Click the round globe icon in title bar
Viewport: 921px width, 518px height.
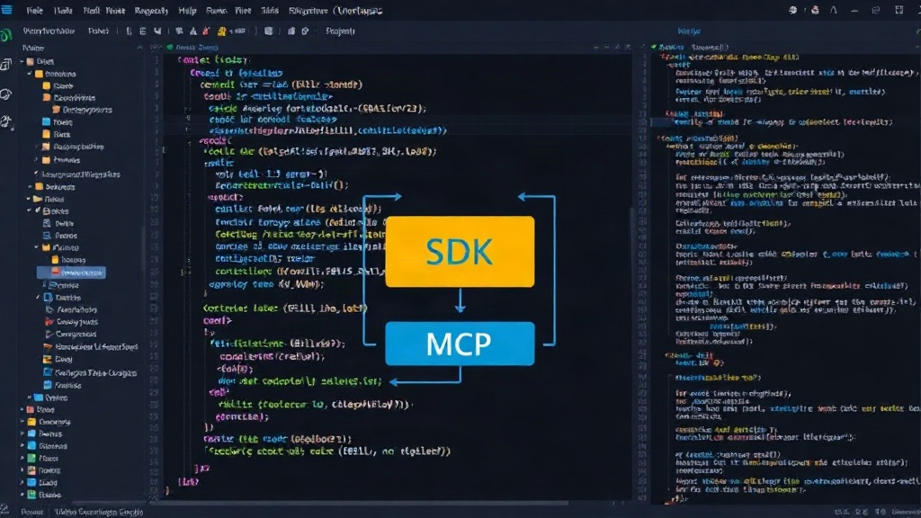click(x=793, y=10)
